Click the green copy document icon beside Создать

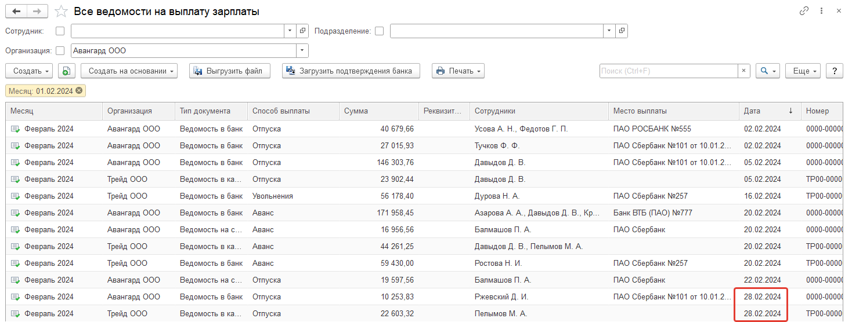(x=66, y=71)
